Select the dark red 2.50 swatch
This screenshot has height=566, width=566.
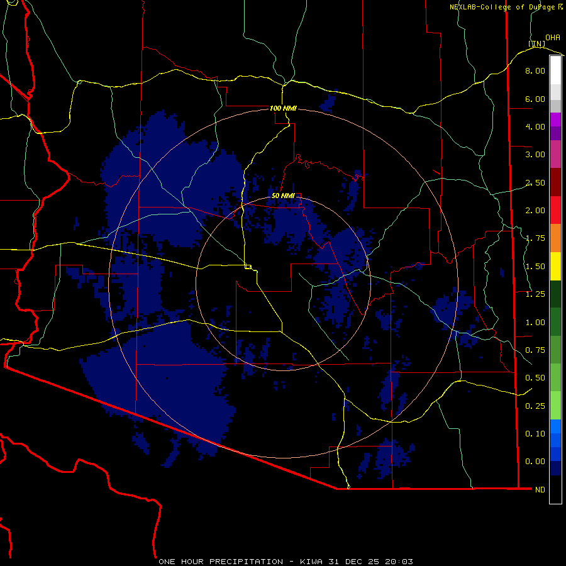point(555,182)
